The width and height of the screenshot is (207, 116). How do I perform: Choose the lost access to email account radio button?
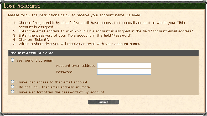(13, 82)
